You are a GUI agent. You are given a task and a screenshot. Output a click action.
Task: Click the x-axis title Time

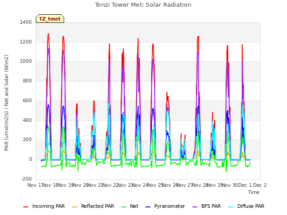[254, 192]
